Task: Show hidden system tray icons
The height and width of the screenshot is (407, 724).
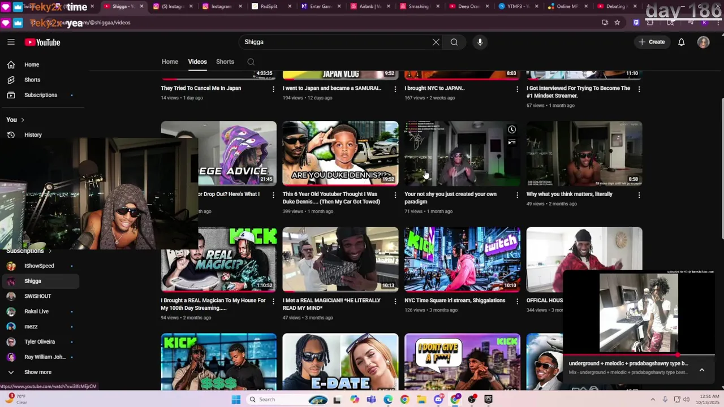Action: [x=653, y=400]
